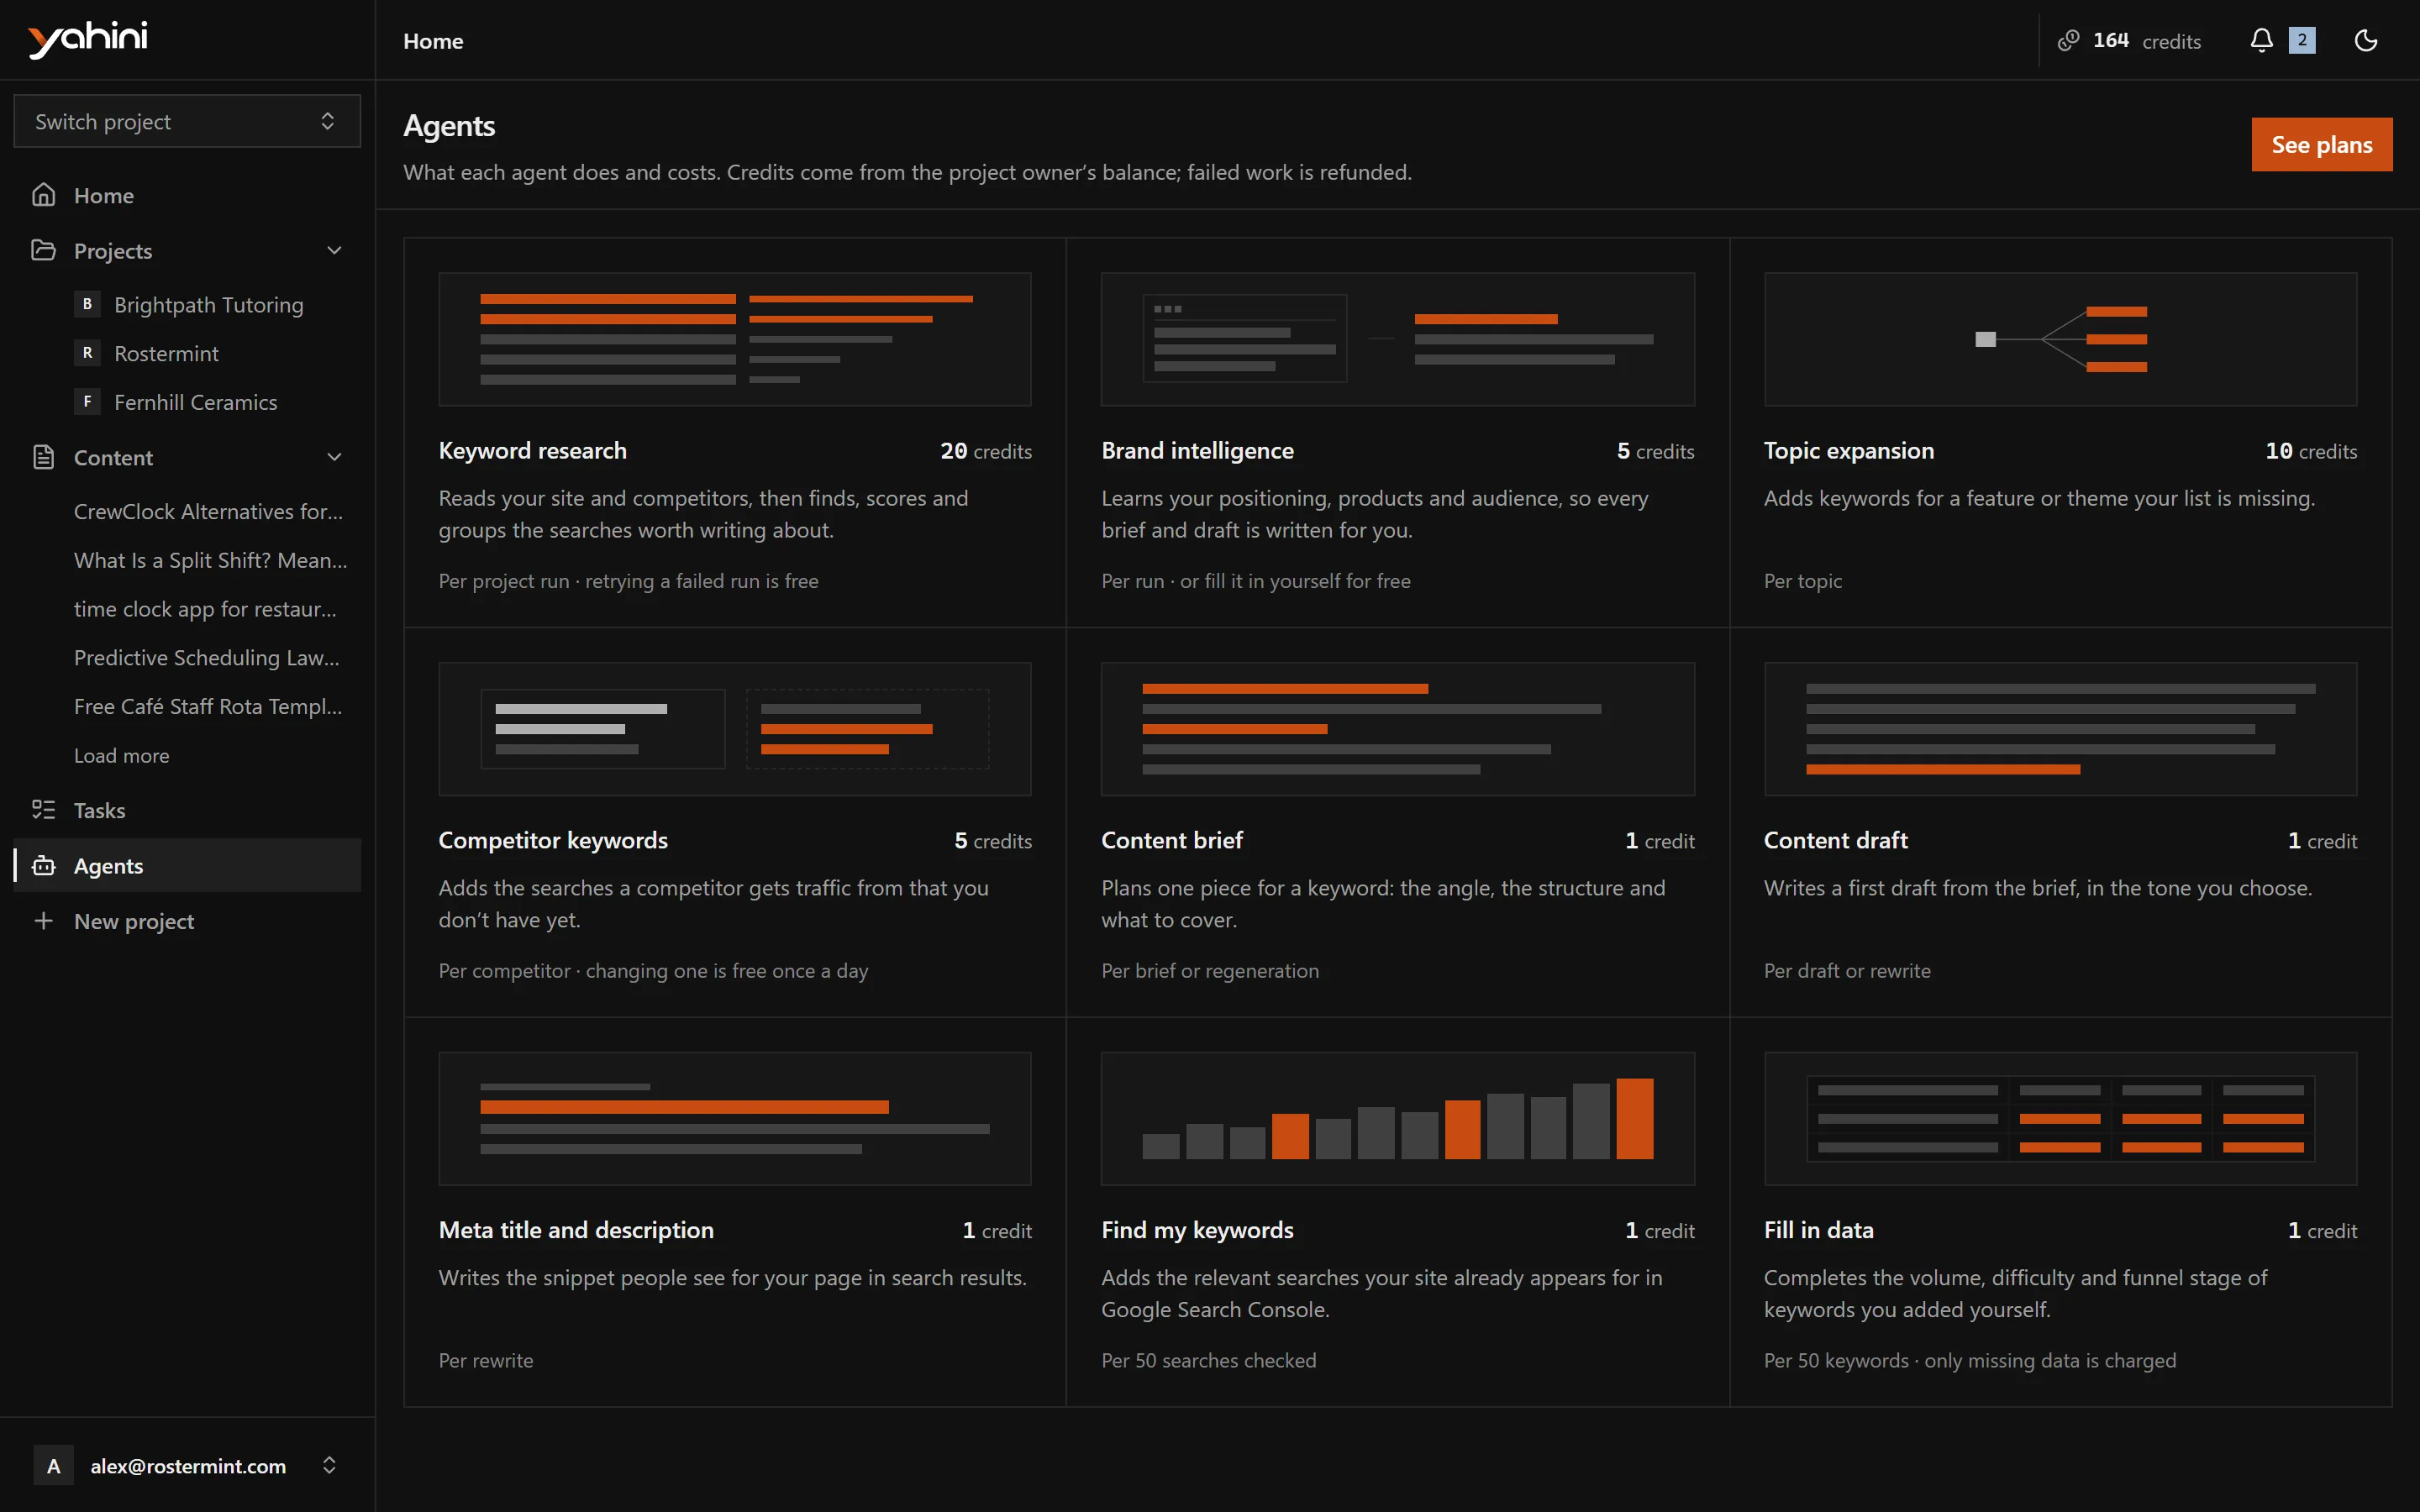Open the alex@rostermint.com account menu chevron
This screenshot has height=1512, width=2420.
tap(329, 1465)
